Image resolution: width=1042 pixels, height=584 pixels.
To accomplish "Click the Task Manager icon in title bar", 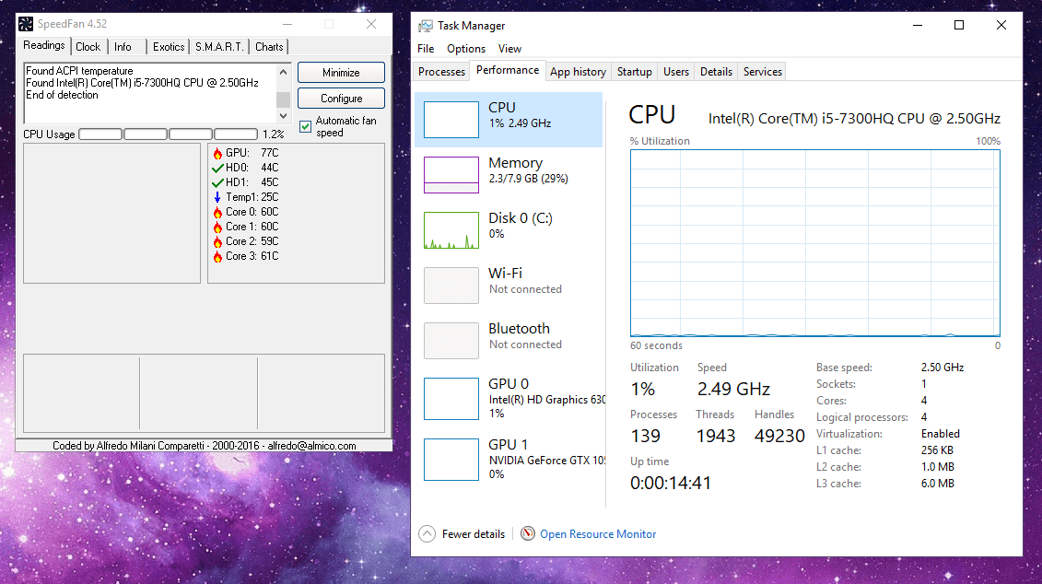I will (x=426, y=25).
